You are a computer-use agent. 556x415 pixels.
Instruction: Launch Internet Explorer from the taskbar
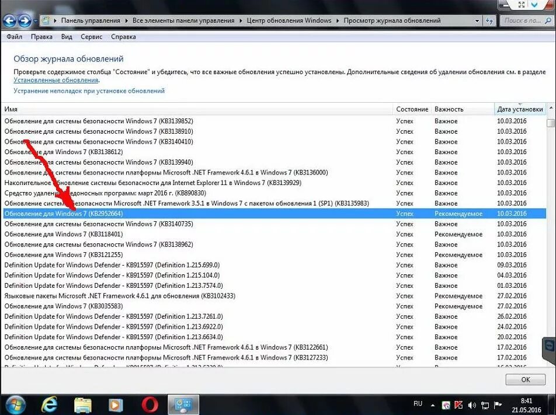pyautogui.click(x=50, y=404)
